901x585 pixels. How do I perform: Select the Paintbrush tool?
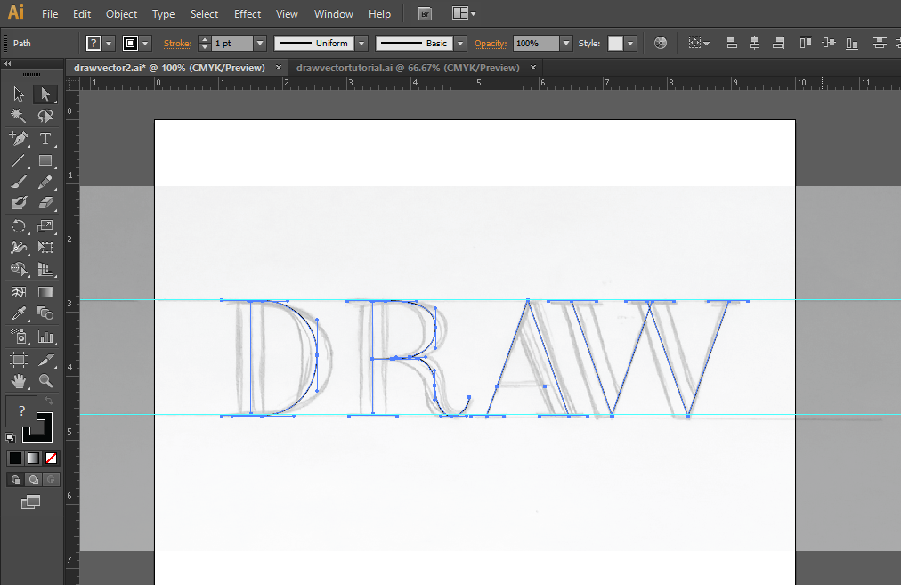pyautogui.click(x=19, y=183)
